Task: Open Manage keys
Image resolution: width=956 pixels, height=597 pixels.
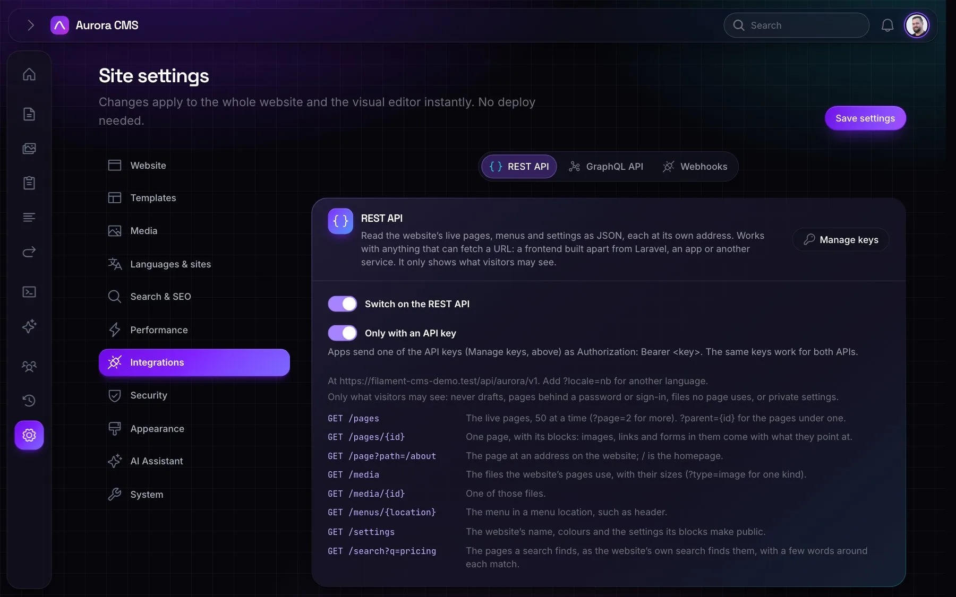Action: click(841, 239)
